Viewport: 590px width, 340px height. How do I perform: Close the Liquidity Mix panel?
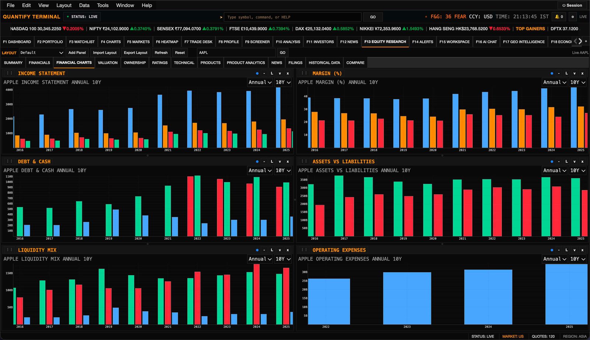288,250
